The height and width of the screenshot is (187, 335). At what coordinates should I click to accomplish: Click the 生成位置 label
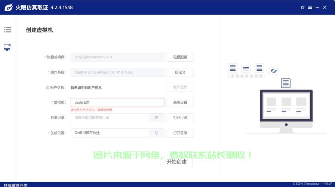tap(58, 133)
